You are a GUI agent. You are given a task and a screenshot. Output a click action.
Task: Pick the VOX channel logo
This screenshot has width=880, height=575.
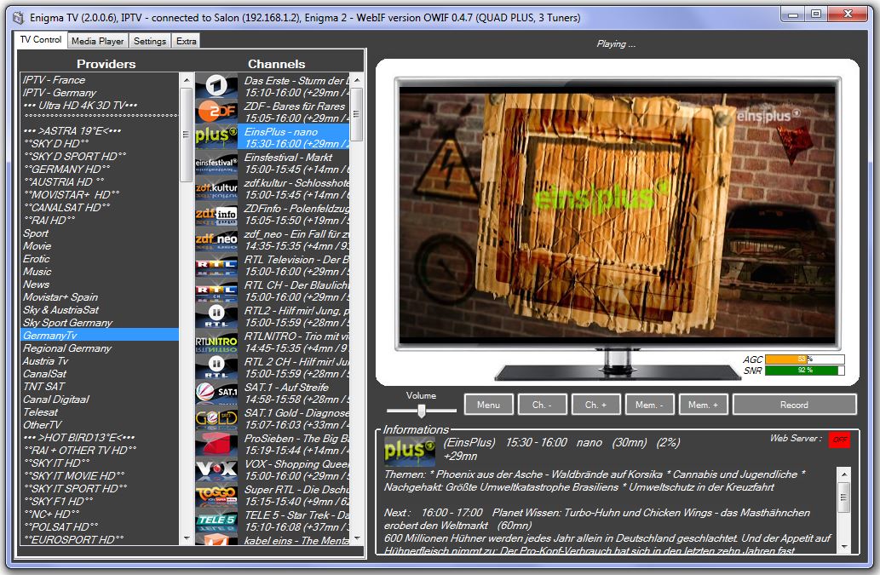[x=216, y=469]
